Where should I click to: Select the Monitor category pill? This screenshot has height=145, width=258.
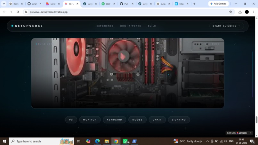(90, 120)
